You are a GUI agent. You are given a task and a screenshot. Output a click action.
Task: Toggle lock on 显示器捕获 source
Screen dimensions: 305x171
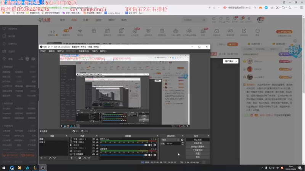(x=97, y=154)
